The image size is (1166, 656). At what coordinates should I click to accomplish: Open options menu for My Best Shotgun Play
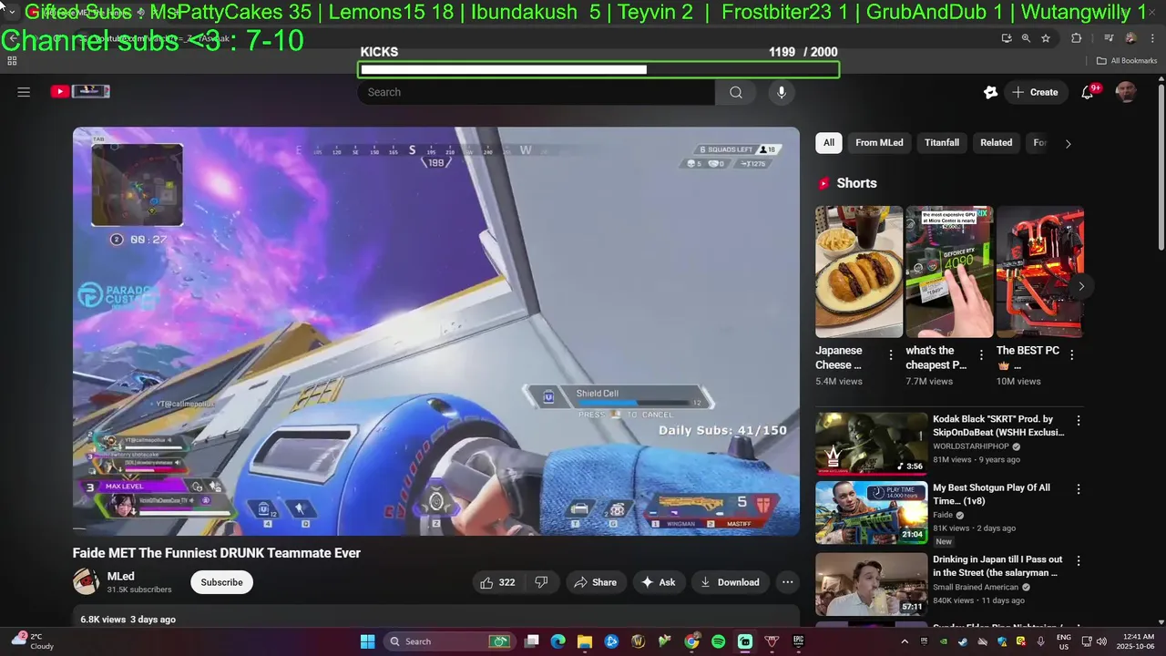click(1079, 489)
